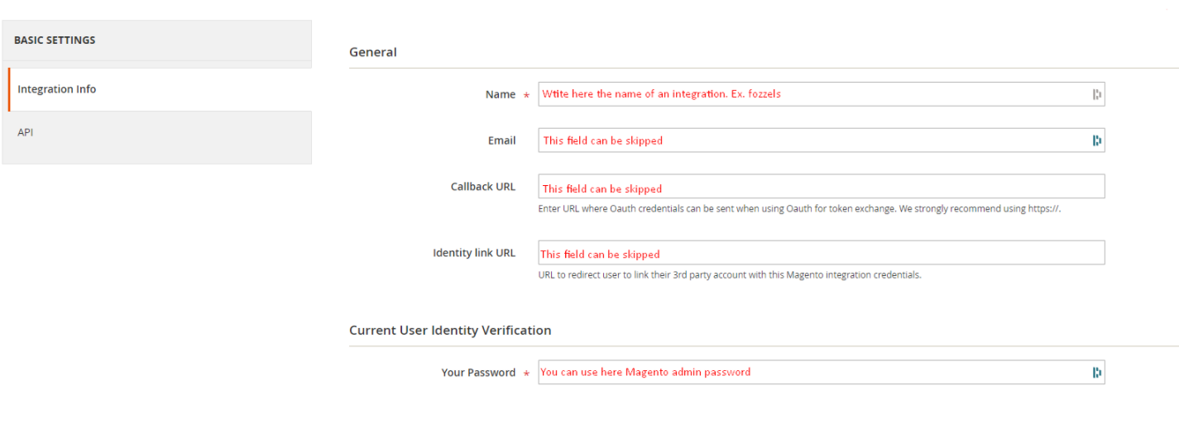
Task: Click the Name field label
Action: pyautogui.click(x=500, y=94)
